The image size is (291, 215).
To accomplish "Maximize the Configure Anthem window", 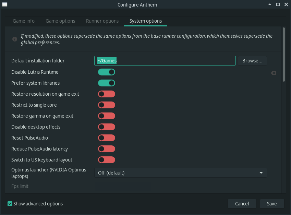I will pyautogui.click(x=278, y=4).
